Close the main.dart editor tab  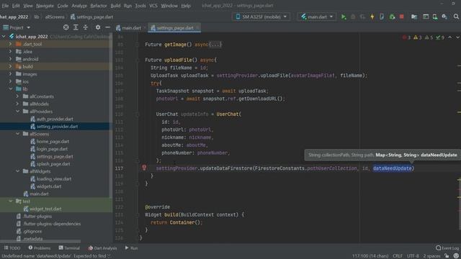click(145, 28)
